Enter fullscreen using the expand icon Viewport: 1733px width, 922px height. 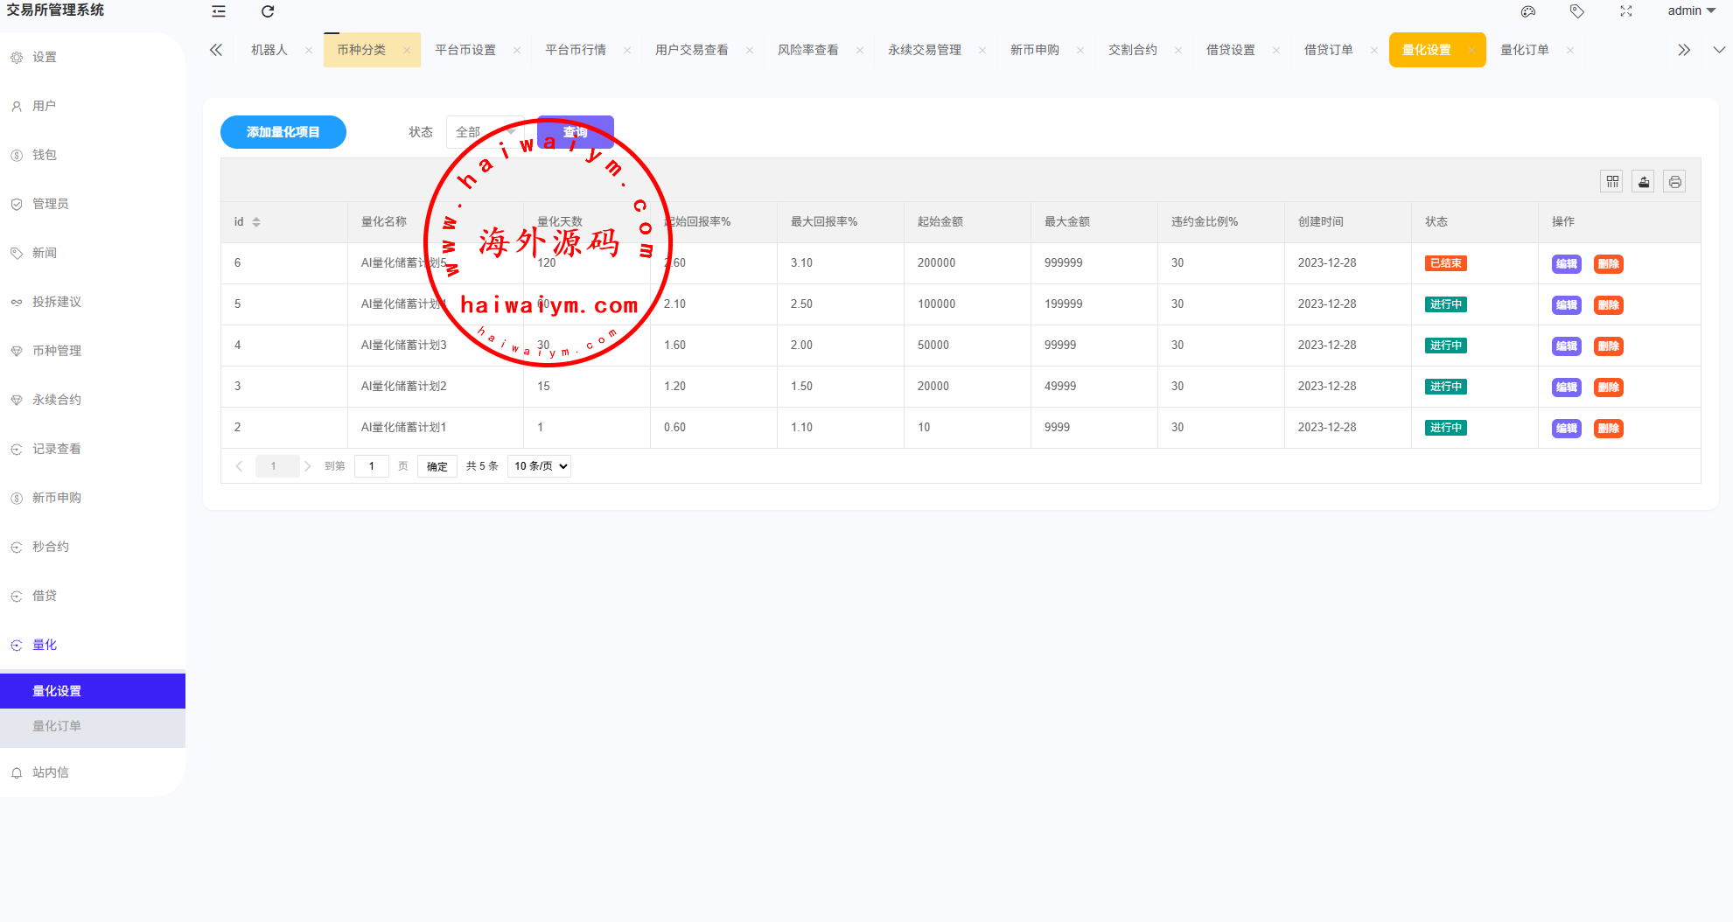pyautogui.click(x=1626, y=11)
